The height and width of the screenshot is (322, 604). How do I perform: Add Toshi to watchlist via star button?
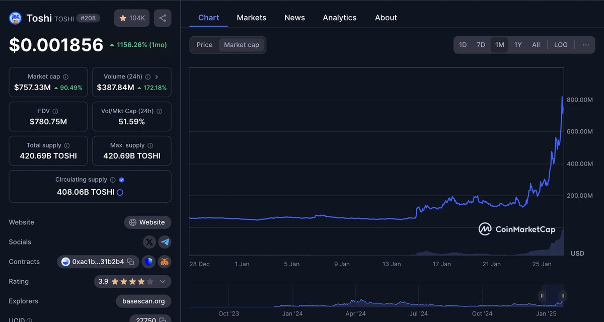pyautogui.click(x=131, y=18)
